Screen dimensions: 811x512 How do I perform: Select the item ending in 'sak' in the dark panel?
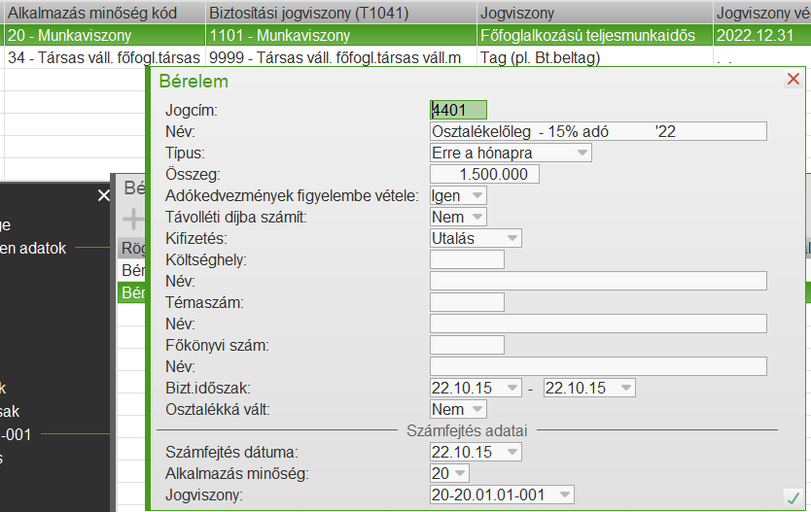(x=10, y=412)
